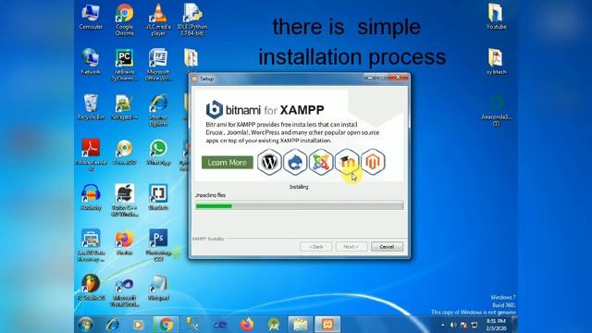Open the IDLE Python desktop shortcut
Viewport: 592px width, 333px height.
click(192, 19)
